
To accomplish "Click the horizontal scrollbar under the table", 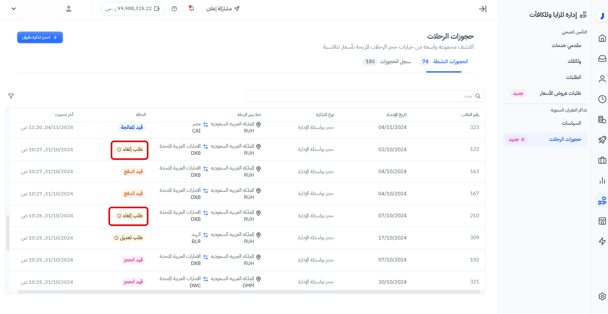I will pyautogui.click(x=248, y=292).
